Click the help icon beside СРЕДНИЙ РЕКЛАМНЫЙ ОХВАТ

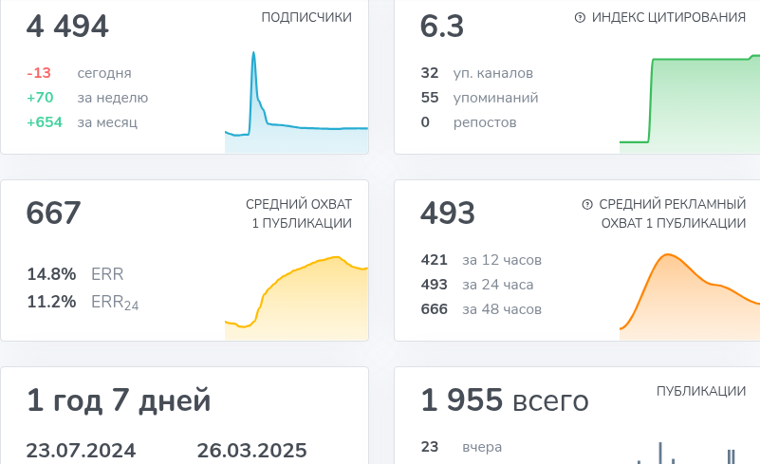(587, 205)
